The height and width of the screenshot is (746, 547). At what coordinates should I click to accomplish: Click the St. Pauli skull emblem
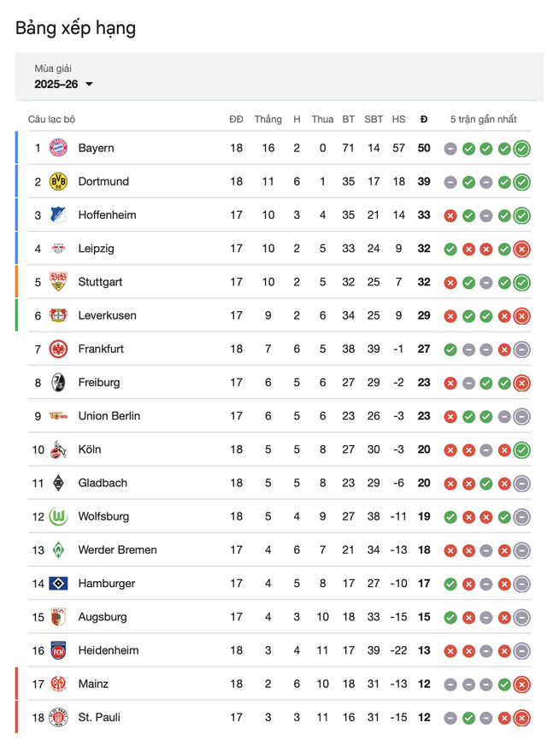point(57,718)
